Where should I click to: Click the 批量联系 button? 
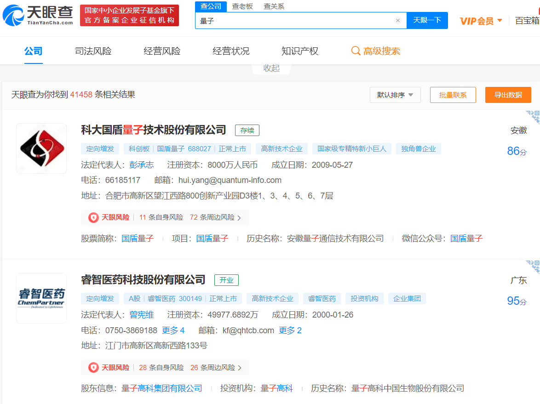point(453,95)
